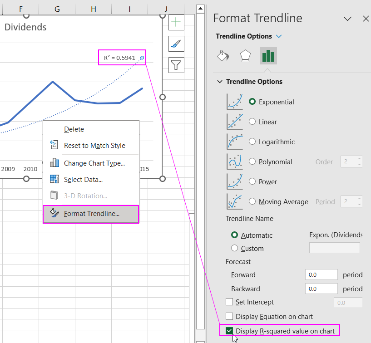Choose Format Trendline from context menu
This screenshot has width=371, height=343.
click(x=91, y=214)
